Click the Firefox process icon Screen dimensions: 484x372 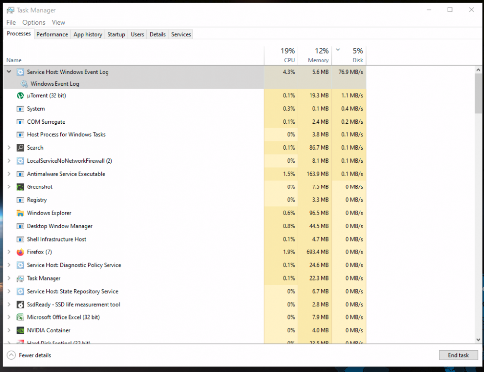point(20,252)
